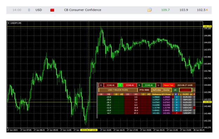Click the forecast value 103.9
This screenshot has height=139, width=219.
point(184,10)
